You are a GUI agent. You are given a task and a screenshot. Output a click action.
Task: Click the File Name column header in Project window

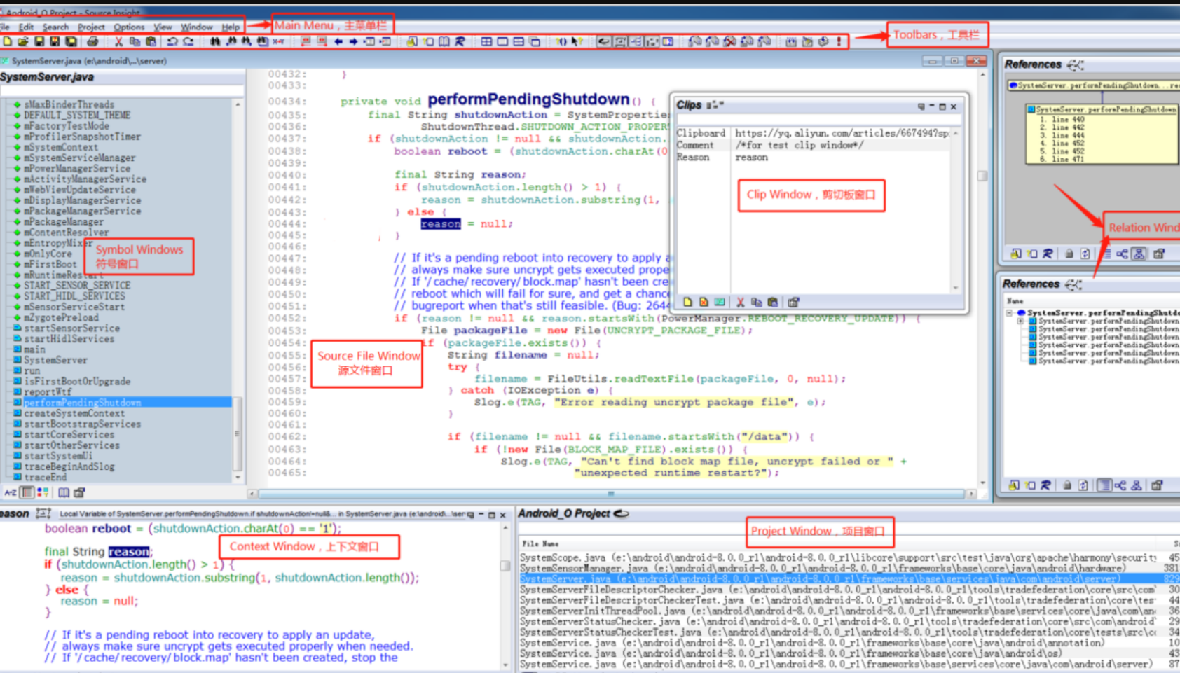(x=540, y=543)
